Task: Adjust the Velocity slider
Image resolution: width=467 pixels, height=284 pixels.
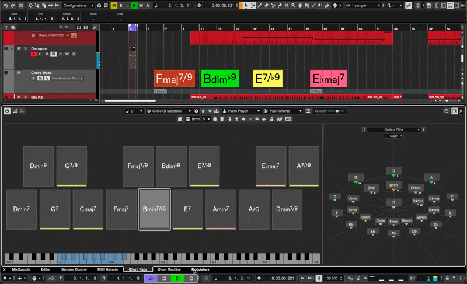Action: [x=337, y=111]
